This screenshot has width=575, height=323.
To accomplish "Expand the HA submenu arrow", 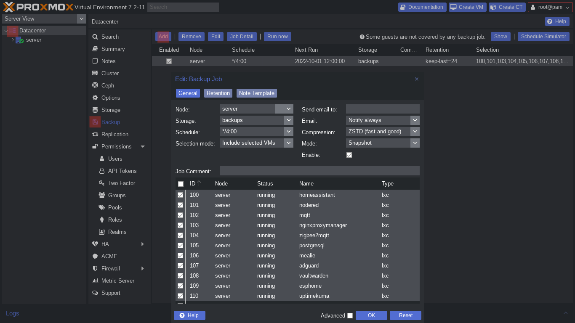I will point(143,244).
